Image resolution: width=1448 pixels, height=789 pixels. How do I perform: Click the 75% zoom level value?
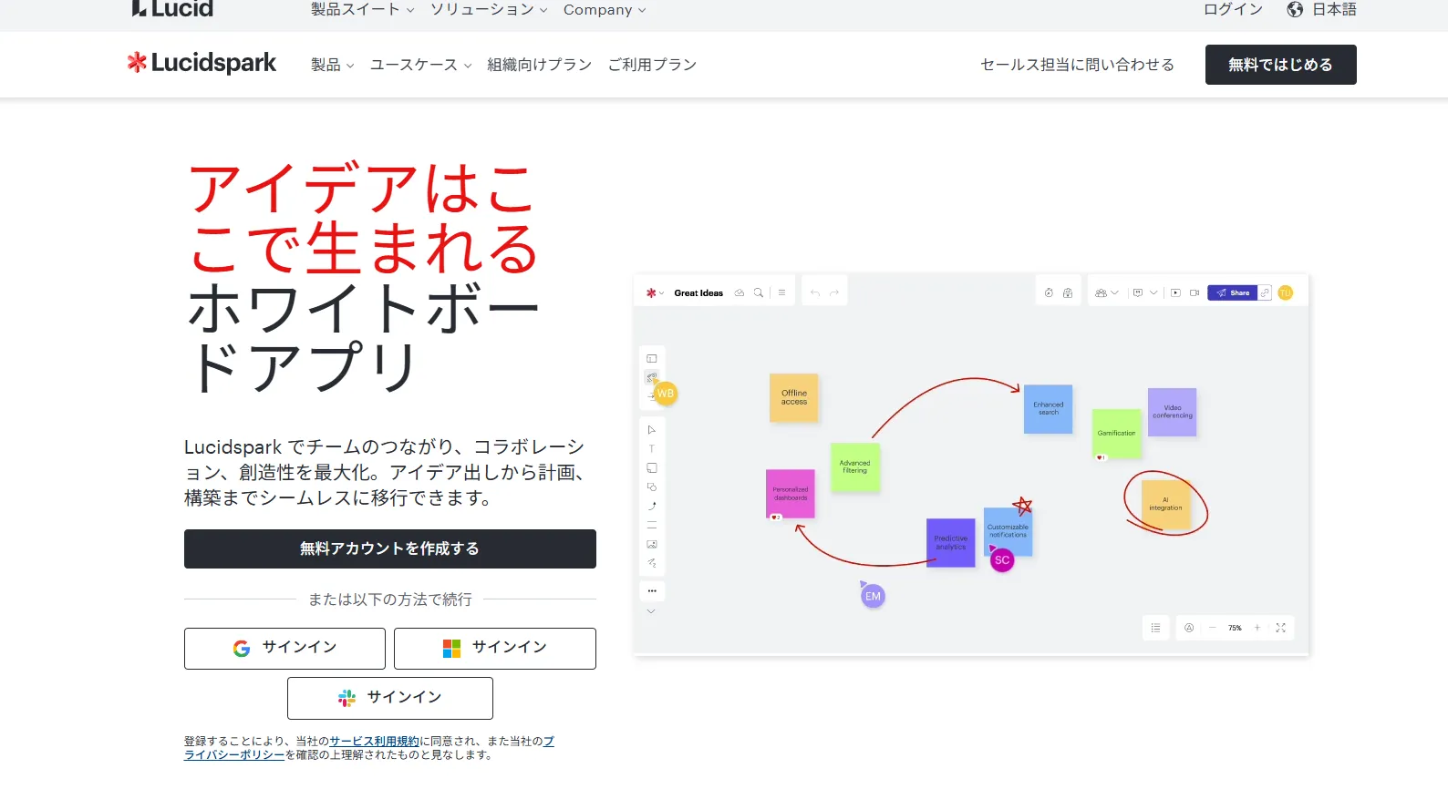tap(1235, 628)
